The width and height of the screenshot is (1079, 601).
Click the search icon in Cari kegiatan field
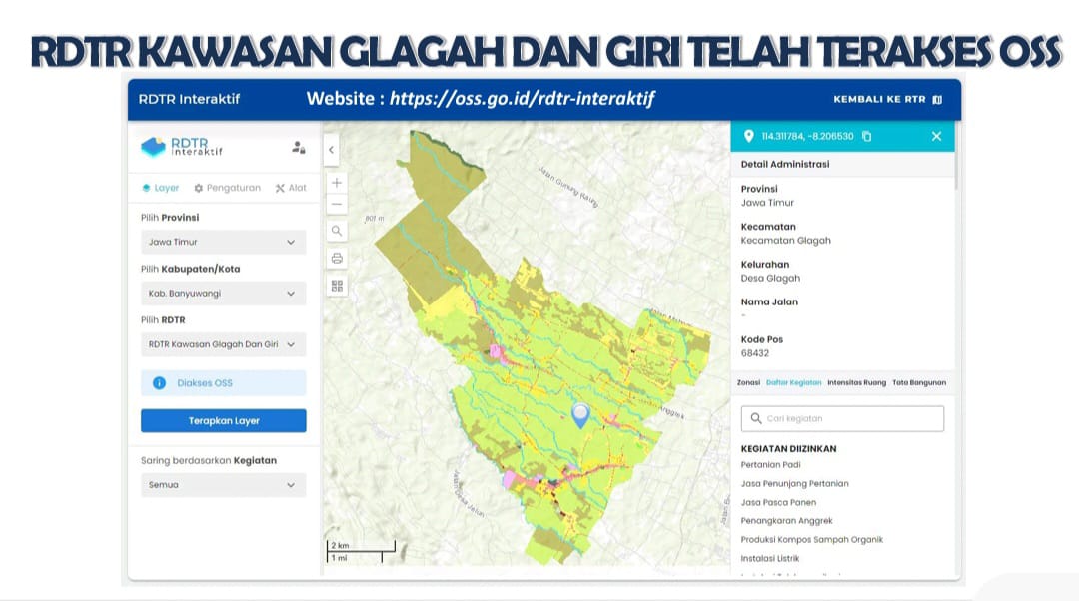coord(756,418)
